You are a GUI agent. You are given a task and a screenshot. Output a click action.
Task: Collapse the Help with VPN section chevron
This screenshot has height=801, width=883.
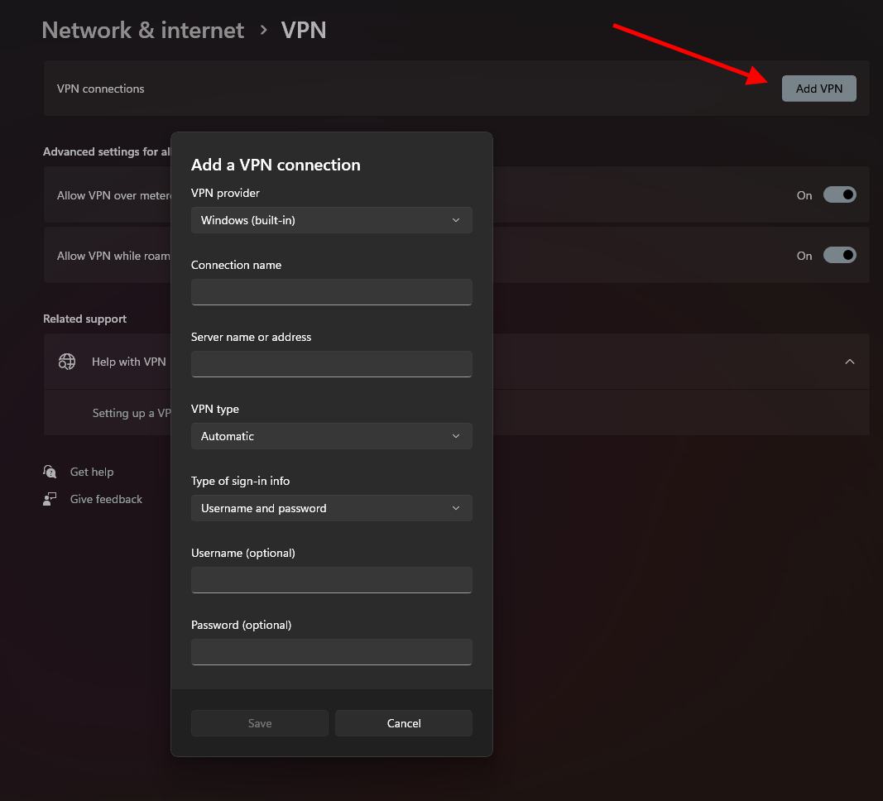pyautogui.click(x=849, y=362)
